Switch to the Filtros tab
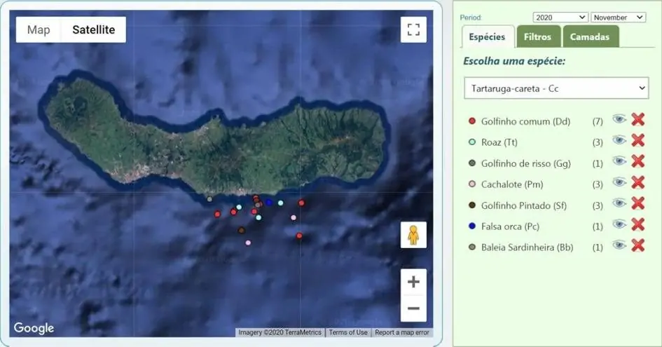Viewport: 662px width, 347px height. [538, 37]
